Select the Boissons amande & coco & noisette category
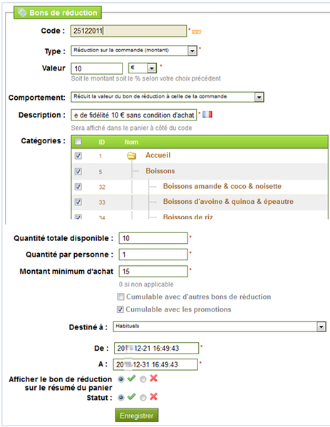Image resolution: width=330 pixels, height=427 pixels. (78, 187)
